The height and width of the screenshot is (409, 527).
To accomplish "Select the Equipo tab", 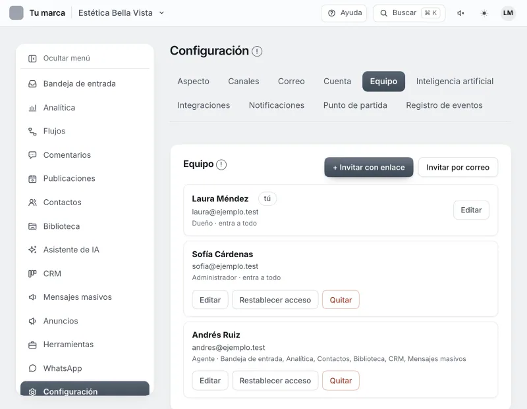I will click(383, 81).
